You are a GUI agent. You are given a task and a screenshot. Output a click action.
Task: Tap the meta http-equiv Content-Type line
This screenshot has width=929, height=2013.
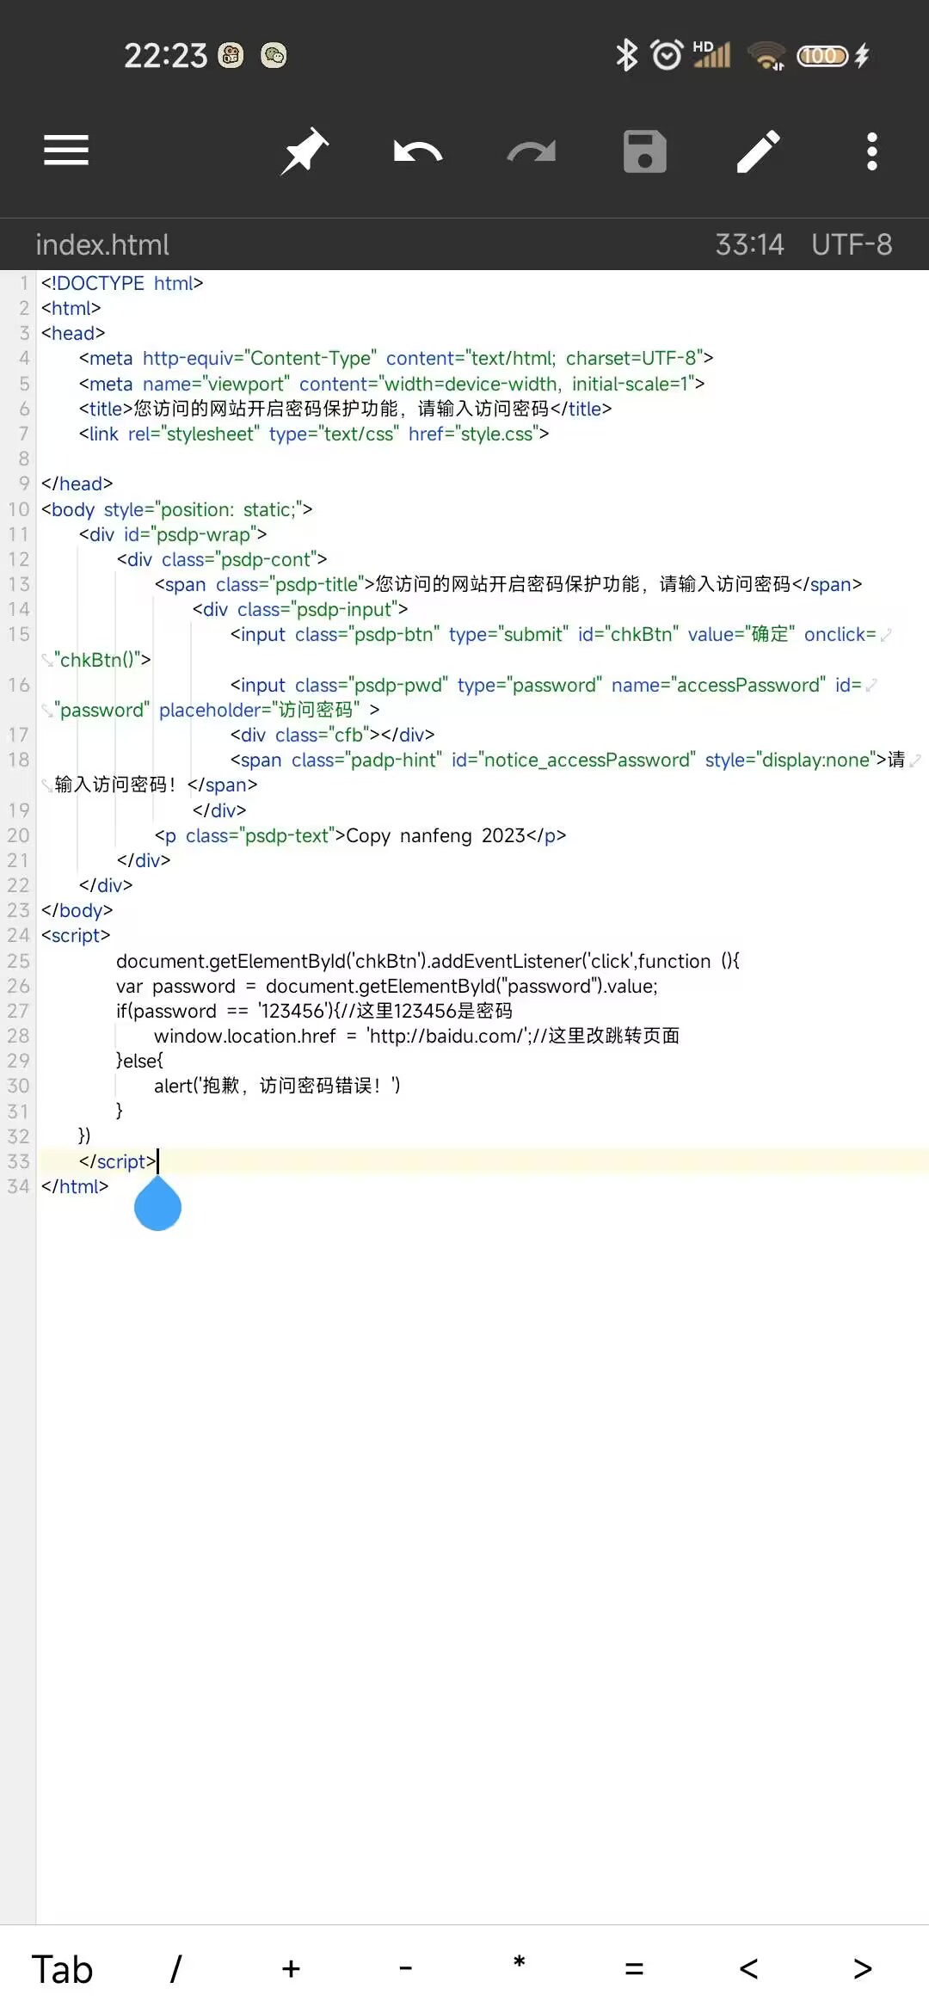tap(396, 358)
